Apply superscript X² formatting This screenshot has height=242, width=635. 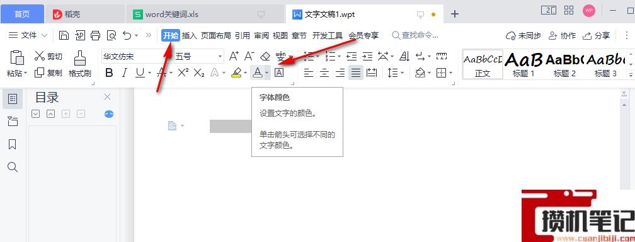click(x=183, y=73)
